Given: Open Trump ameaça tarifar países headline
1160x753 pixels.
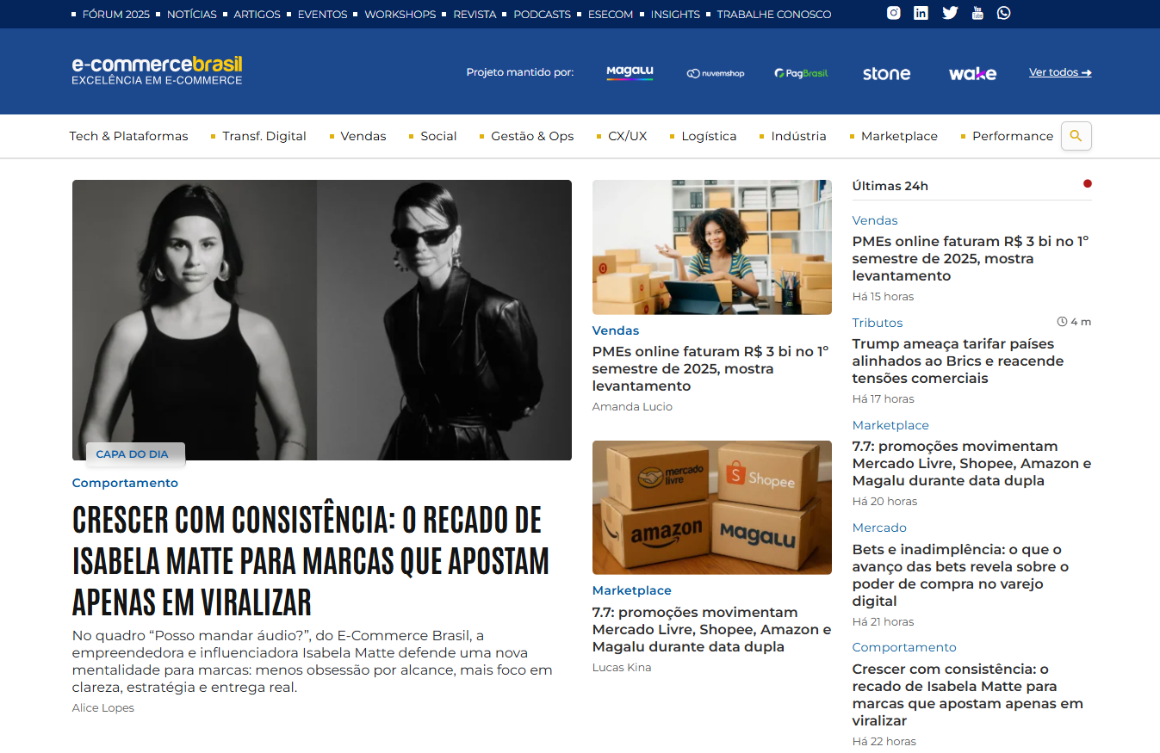Looking at the screenshot, I should (x=958, y=361).
